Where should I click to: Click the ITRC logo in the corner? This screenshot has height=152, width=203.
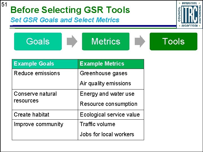coord(189,14)
